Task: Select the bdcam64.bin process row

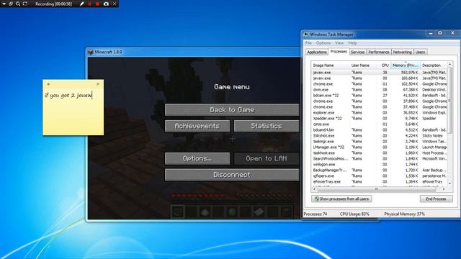Action: click(x=380, y=129)
